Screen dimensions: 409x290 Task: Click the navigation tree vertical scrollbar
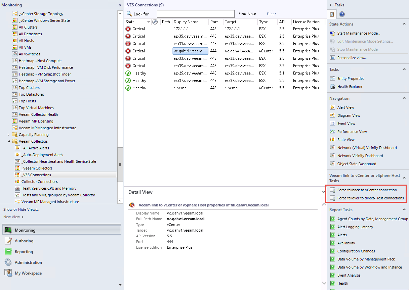(120, 164)
